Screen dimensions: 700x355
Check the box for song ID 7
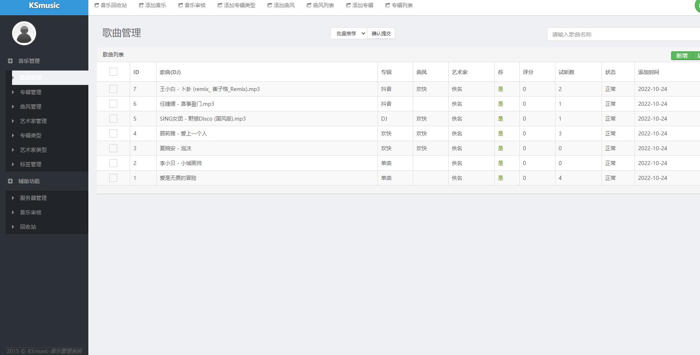[113, 89]
